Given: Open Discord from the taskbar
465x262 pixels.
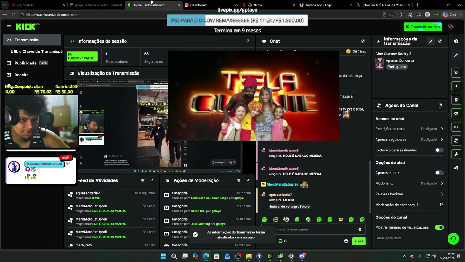Looking at the screenshot, I should click(302, 256).
